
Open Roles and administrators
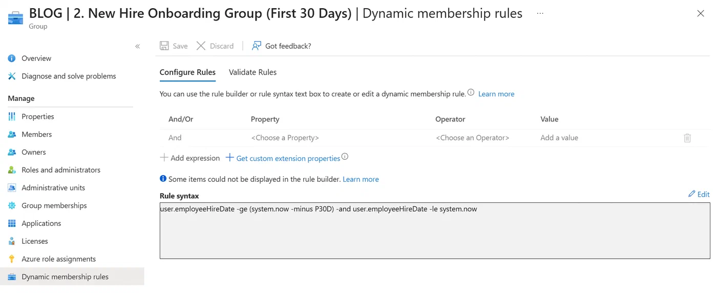click(61, 170)
